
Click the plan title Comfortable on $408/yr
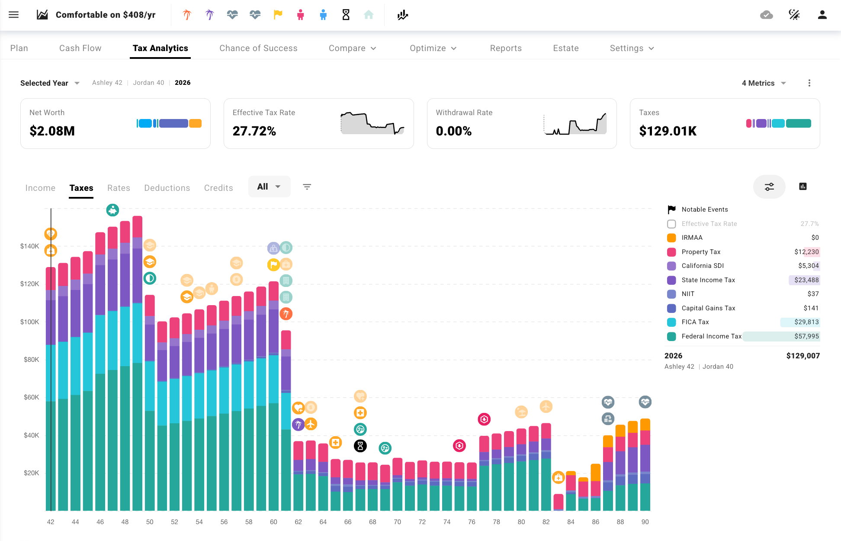tap(106, 15)
